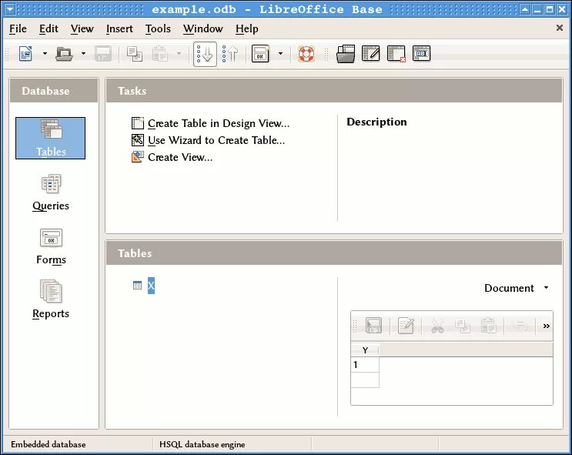This screenshot has width=572, height=455.
Task: Click the table icon beside X
Action: pos(137,286)
